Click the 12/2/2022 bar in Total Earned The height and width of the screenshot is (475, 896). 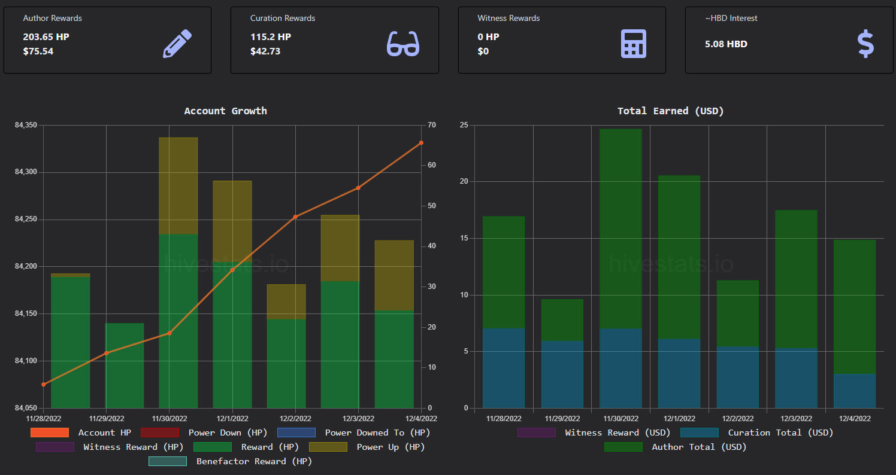(738, 345)
